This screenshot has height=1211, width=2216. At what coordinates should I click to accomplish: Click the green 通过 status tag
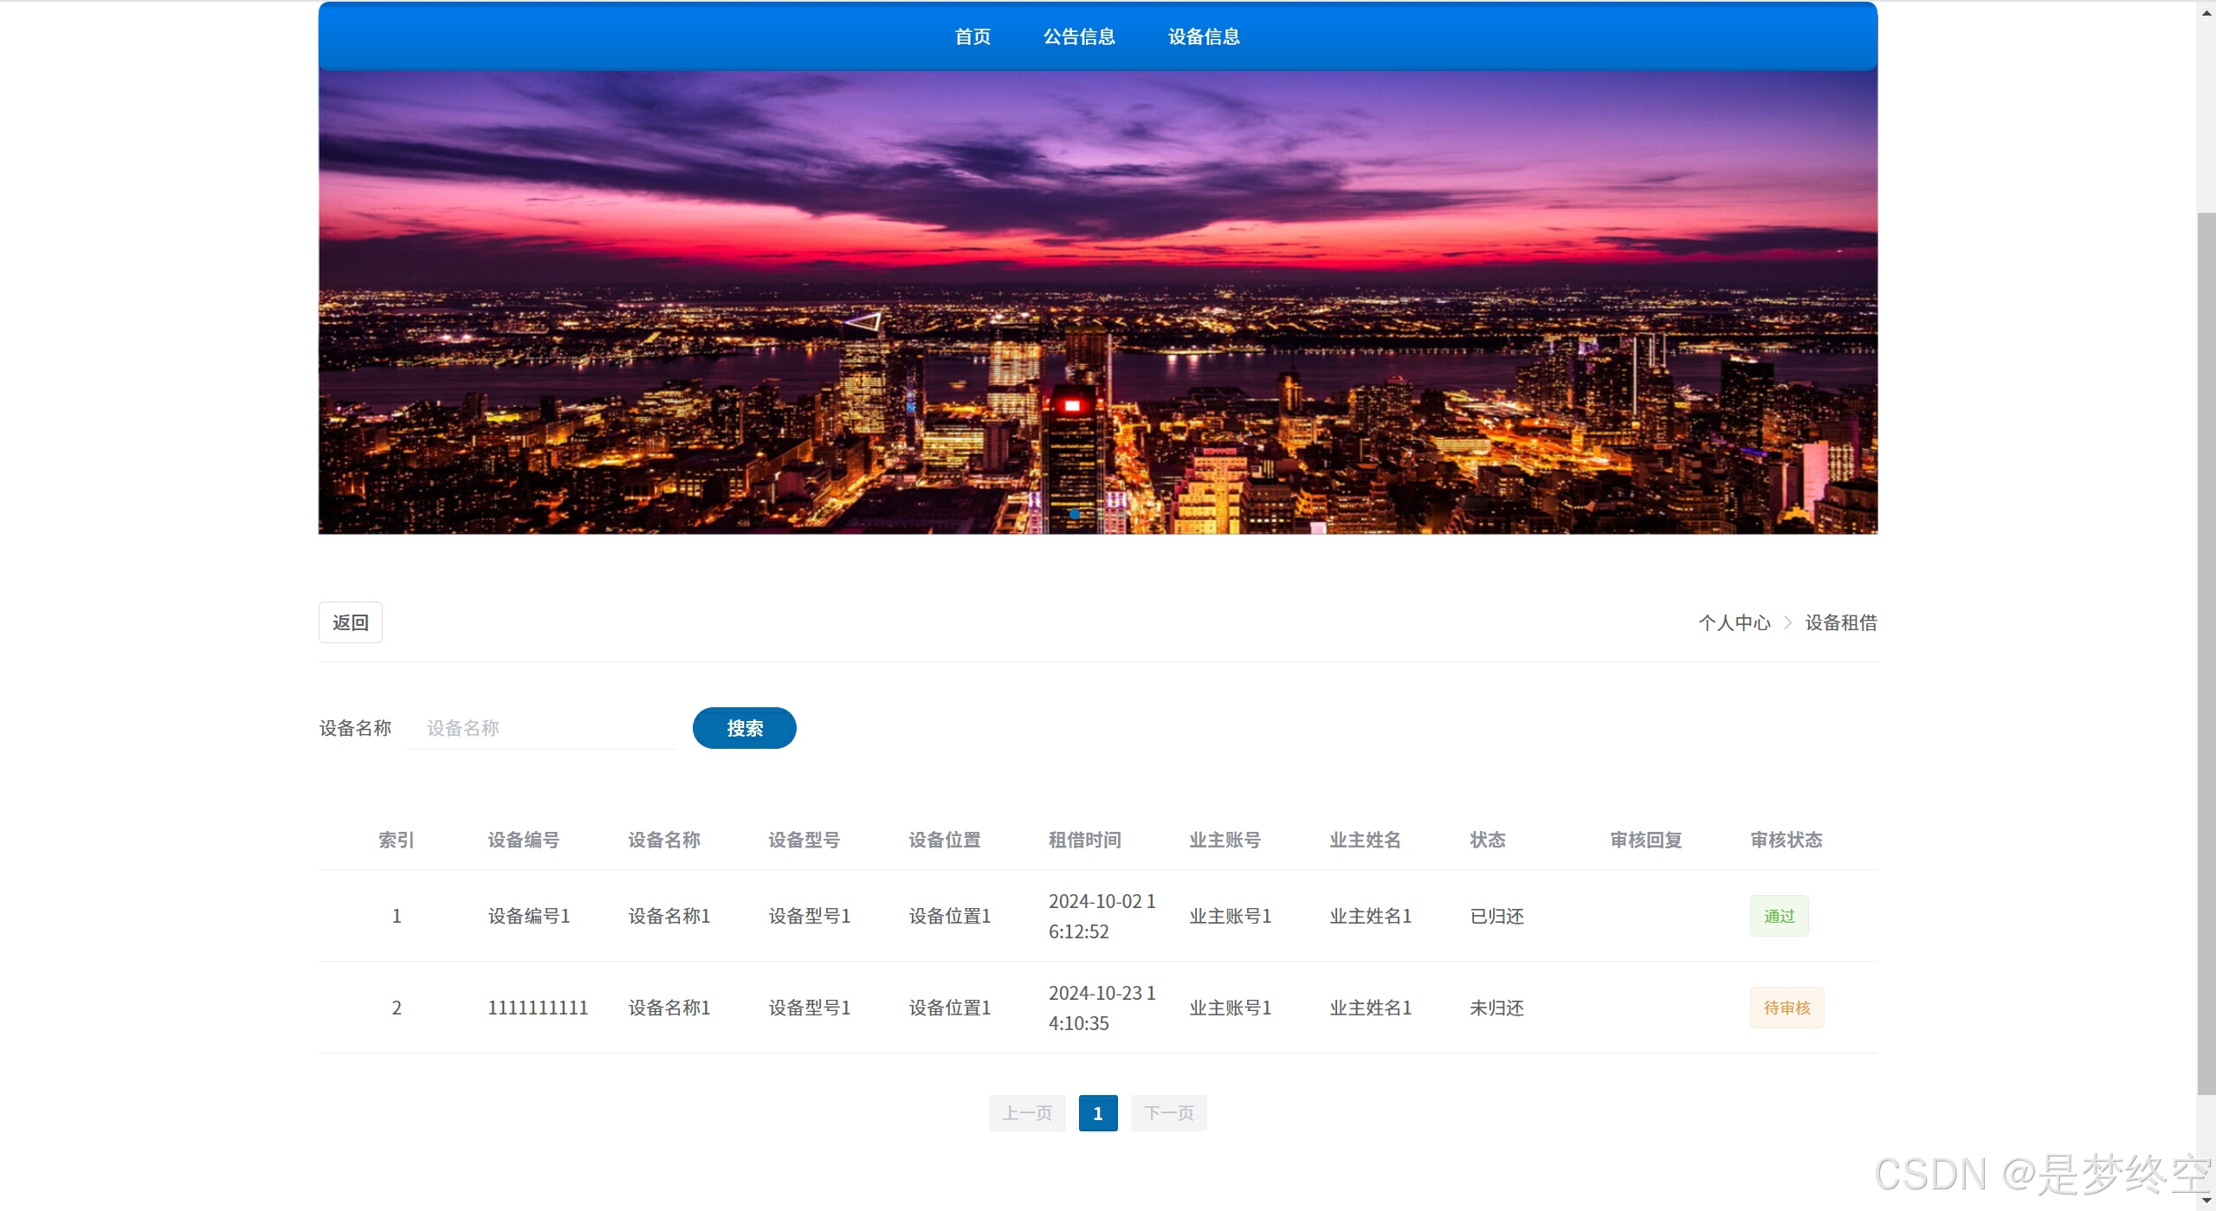point(1779,916)
